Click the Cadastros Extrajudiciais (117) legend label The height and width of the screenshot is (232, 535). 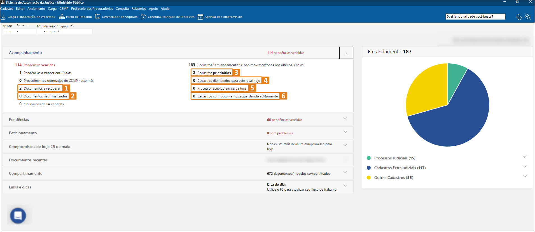point(400,168)
